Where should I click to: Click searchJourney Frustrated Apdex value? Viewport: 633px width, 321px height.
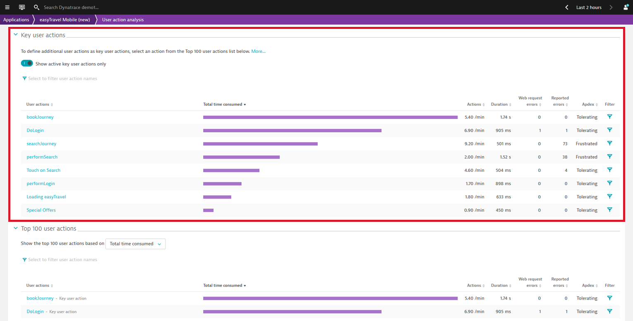pos(586,144)
